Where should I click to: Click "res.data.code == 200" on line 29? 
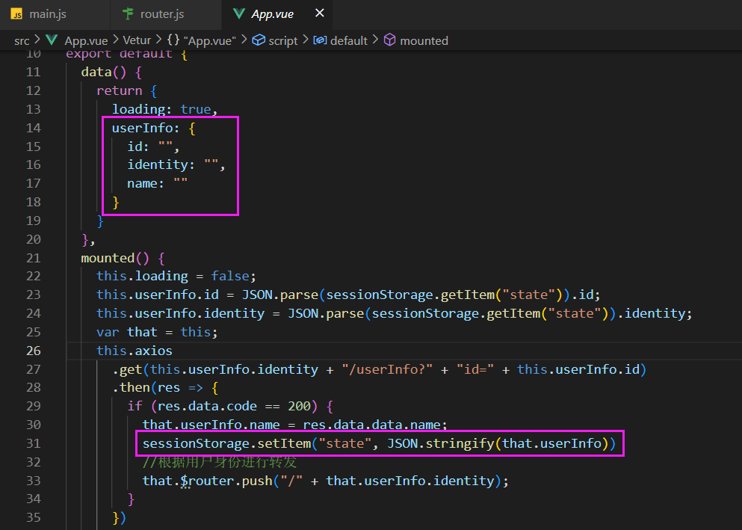tap(234, 406)
